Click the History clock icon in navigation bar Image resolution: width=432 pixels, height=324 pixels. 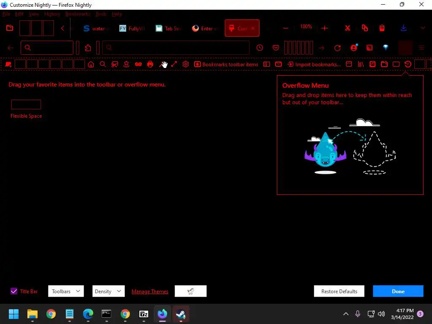click(259, 48)
